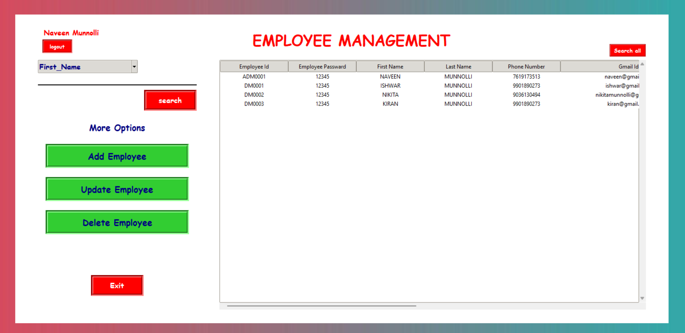Click the table's vertical scrollbar down arrow
The image size is (685, 333).
click(642, 298)
